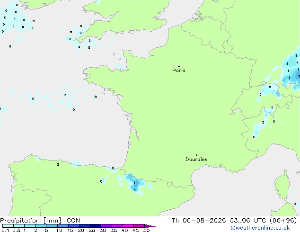Click the '25' legend scale value
The width and height of the screenshot is (300, 232).
click(x=92, y=230)
